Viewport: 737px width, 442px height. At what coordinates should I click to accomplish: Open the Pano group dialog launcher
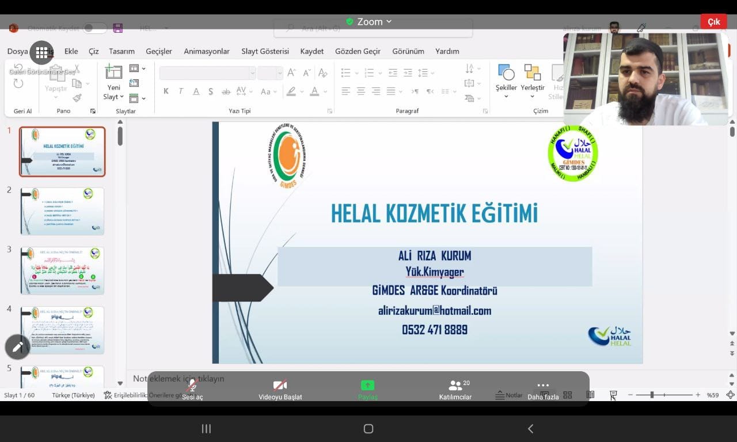point(93,110)
